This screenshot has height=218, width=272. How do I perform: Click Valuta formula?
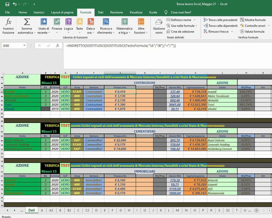(252, 32)
